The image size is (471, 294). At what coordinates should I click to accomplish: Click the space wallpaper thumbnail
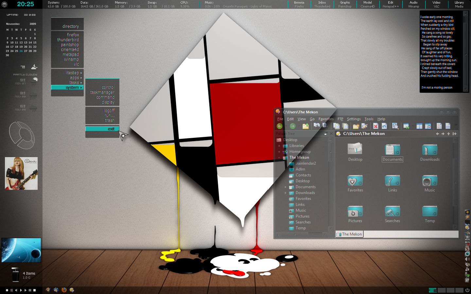coord(21,250)
